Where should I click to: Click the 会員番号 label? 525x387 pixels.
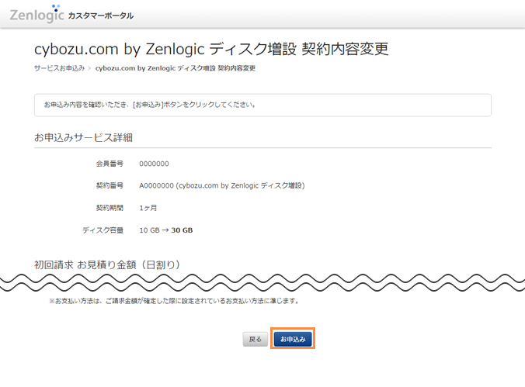(109, 164)
